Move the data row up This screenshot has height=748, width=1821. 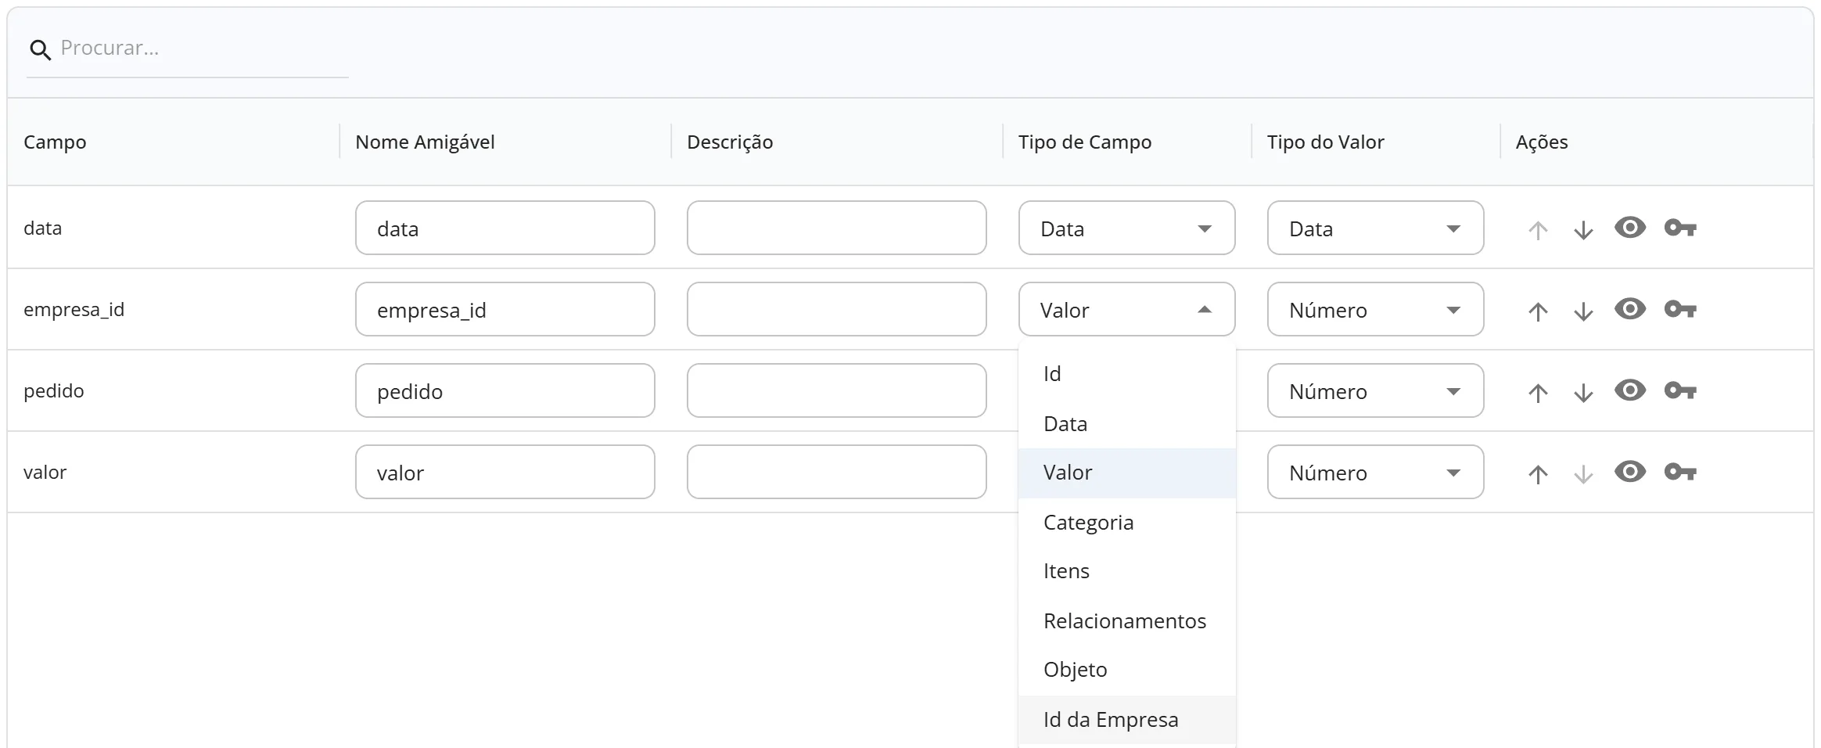coord(1538,230)
